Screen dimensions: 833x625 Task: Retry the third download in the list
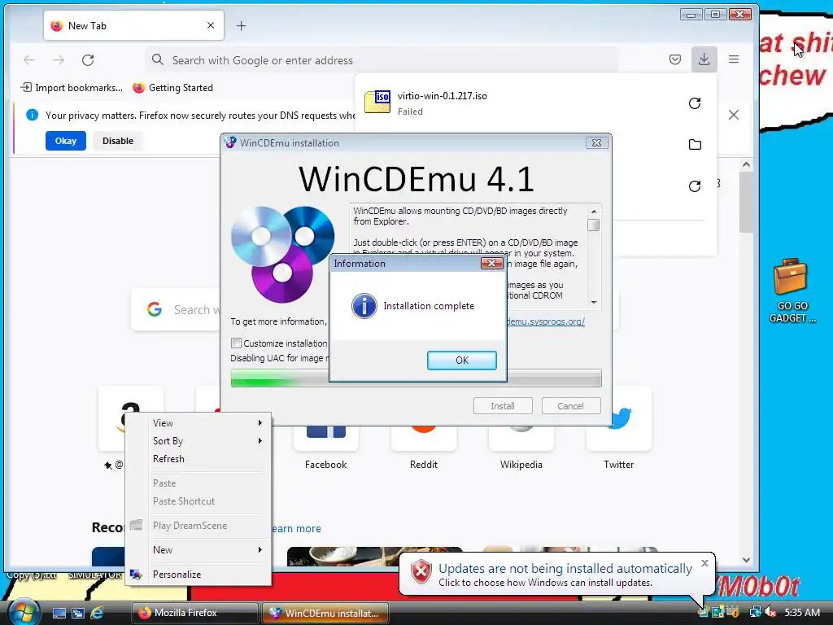[x=695, y=186]
